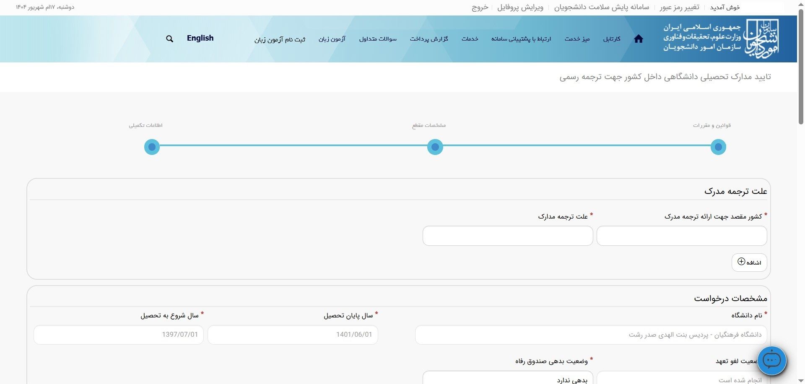Click the search magnifier icon

pos(169,39)
